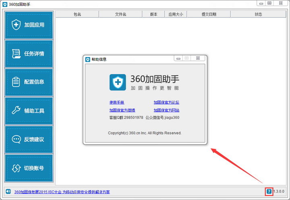Open the 加固保官方微博 Weibo link
Screen dimensions: 290x200
point(122,110)
